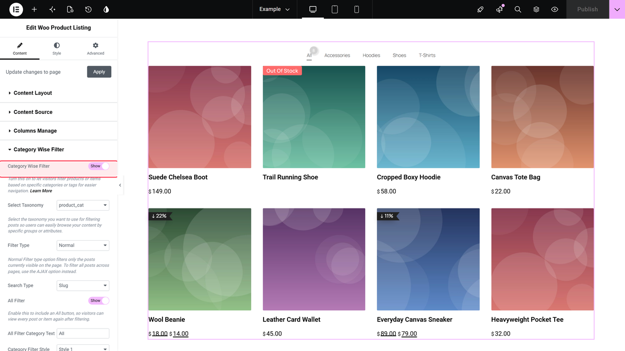This screenshot has width=625, height=351.
Task: Collapse the editor panel with side arrow
Action: (120, 185)
